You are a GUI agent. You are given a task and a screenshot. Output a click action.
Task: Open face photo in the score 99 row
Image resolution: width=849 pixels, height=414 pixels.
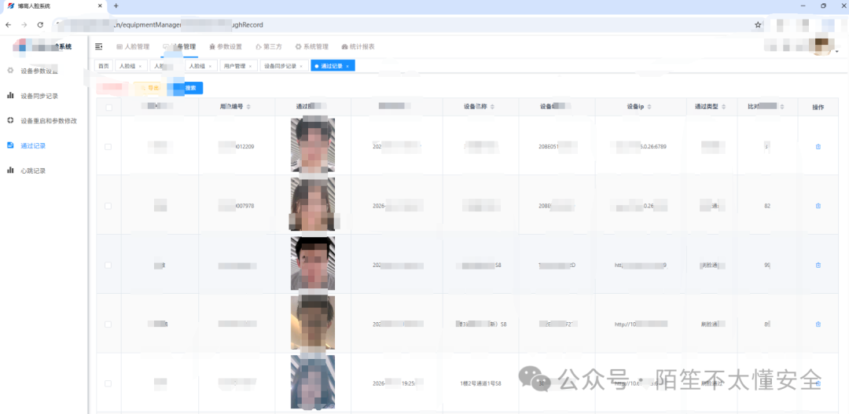(x=312, y=263)
